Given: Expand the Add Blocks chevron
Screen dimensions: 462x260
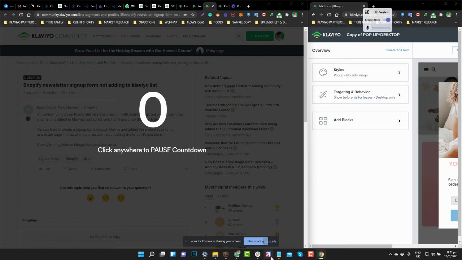Looking at the screenshot, I should [x=399, y=121].
